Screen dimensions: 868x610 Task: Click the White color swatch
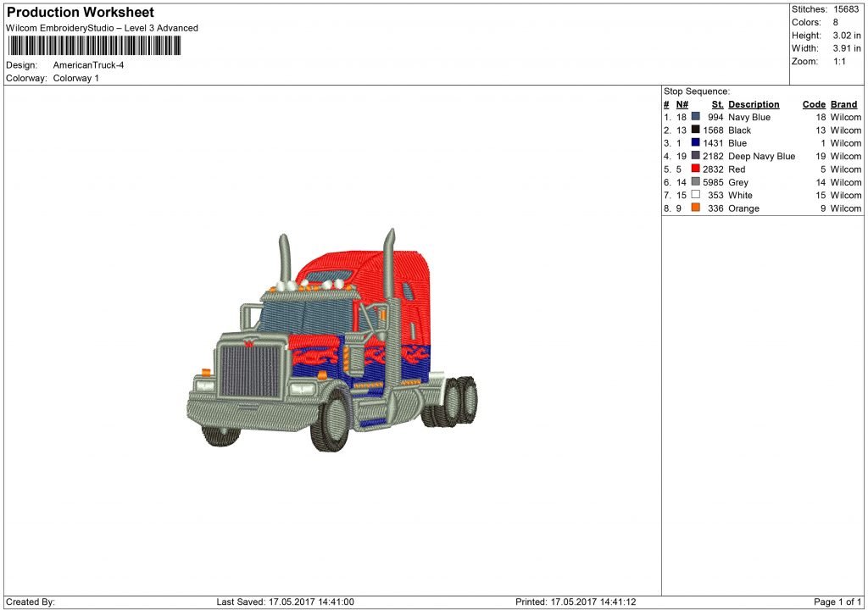click(696, 195)
